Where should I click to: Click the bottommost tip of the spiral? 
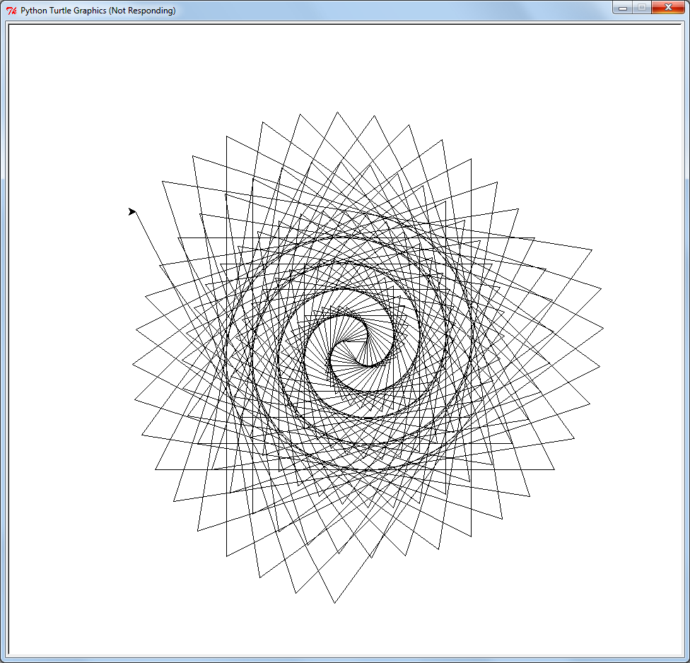click(x=334, y=602)
